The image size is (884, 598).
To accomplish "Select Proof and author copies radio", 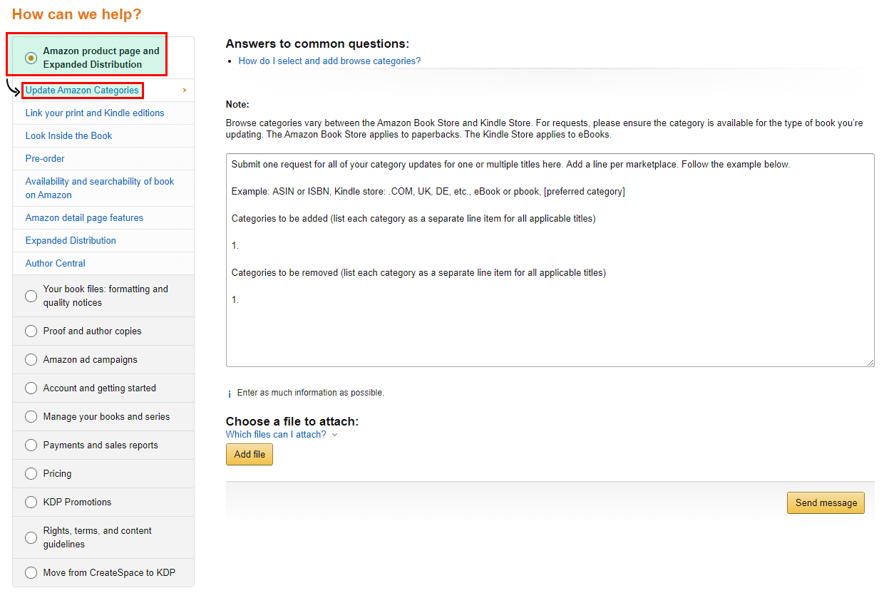I will coord(31,331).
